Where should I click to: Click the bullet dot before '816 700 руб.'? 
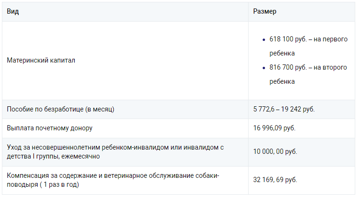[264, 68]
